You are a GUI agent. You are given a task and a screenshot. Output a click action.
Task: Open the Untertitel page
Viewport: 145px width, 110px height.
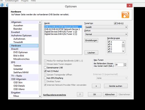18,69
